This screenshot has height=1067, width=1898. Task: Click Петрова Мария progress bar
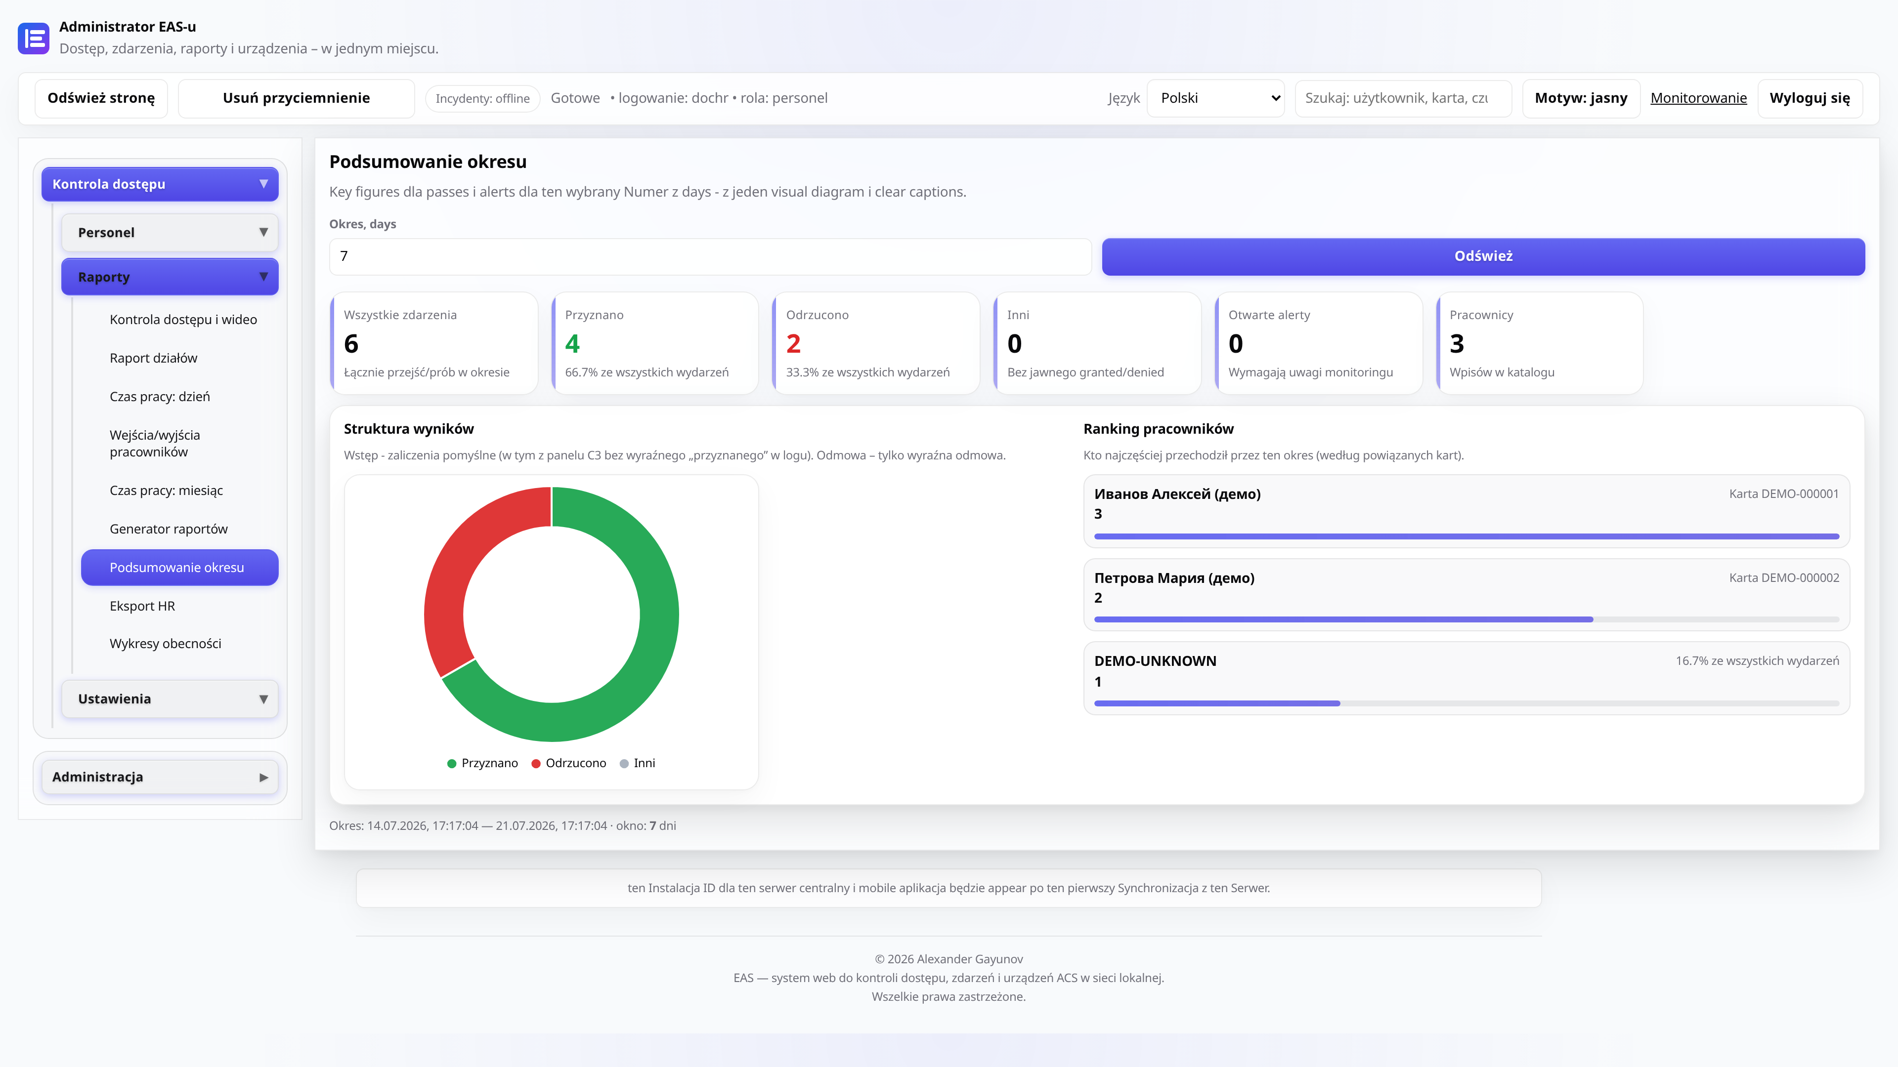click(x=1466, y=620)
